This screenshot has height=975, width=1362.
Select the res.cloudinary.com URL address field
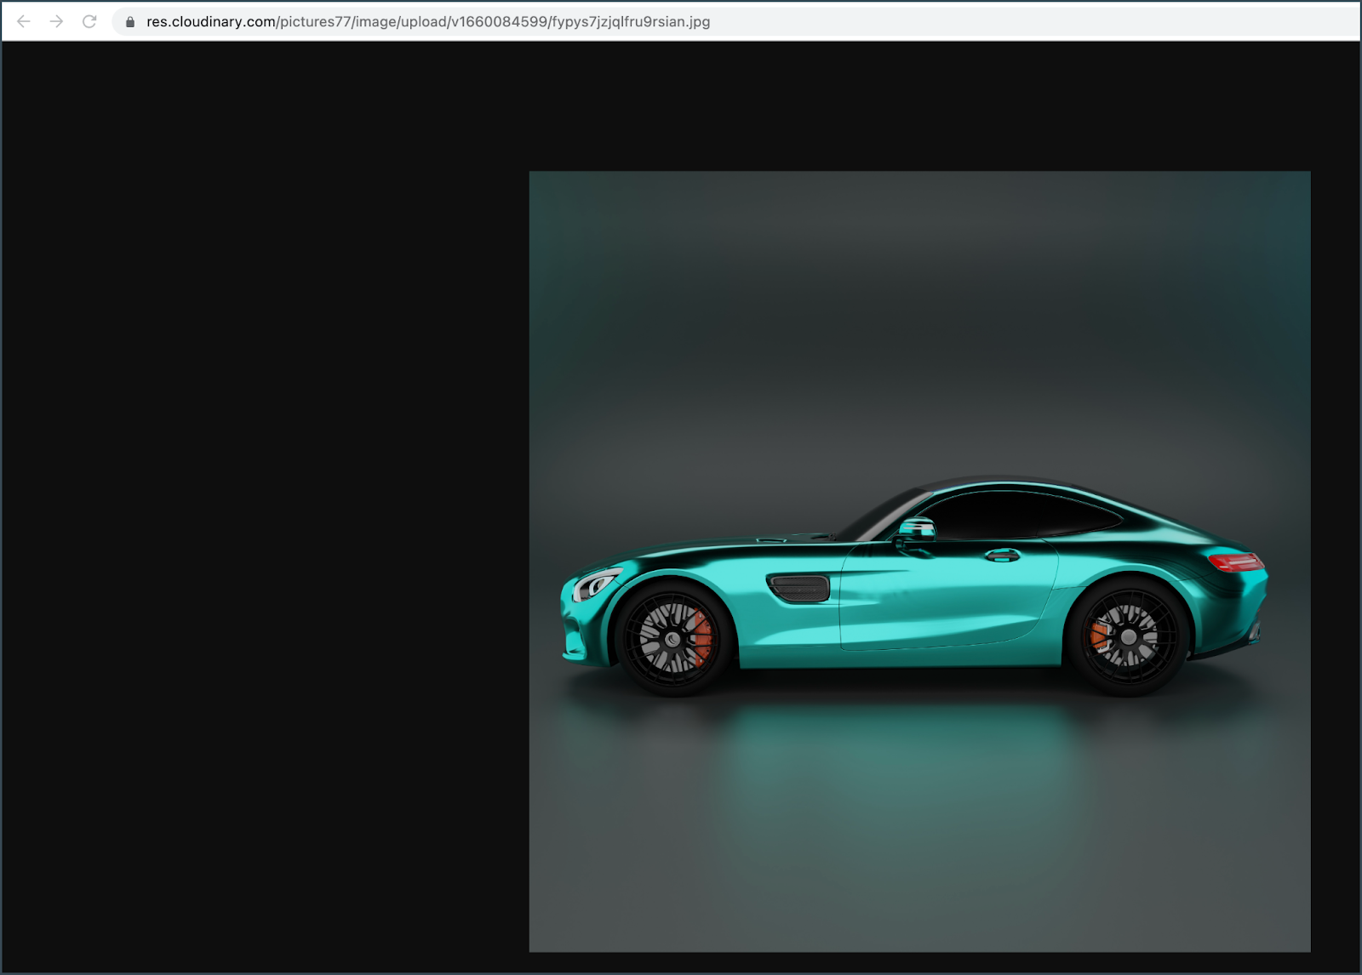(x=735, y=21)
